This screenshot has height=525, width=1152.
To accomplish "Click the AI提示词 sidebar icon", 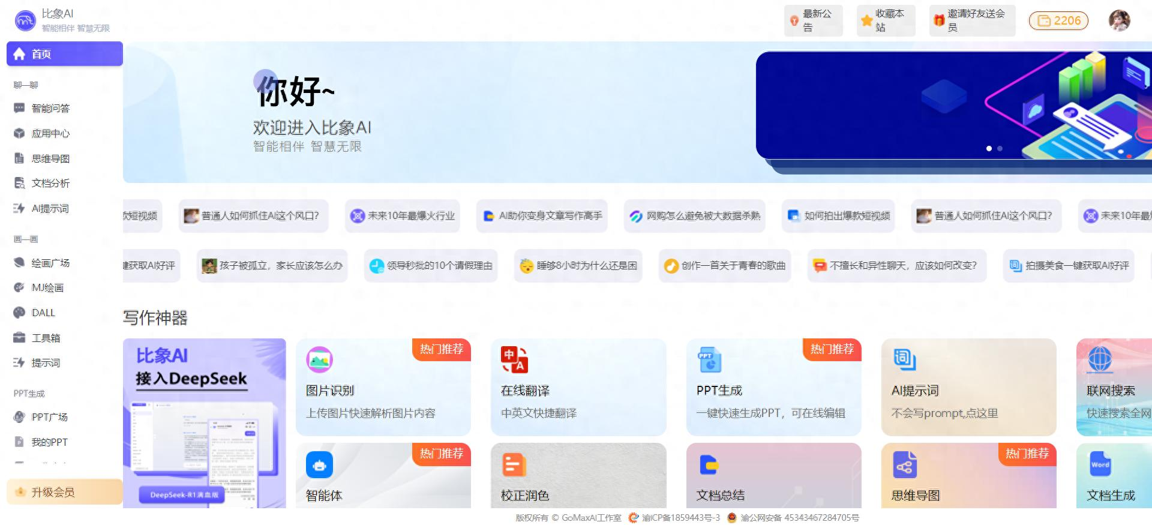I will 19,208.
